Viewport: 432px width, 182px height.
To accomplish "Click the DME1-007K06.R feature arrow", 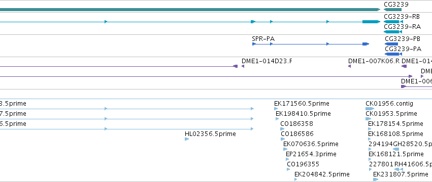I will (349, 66).
